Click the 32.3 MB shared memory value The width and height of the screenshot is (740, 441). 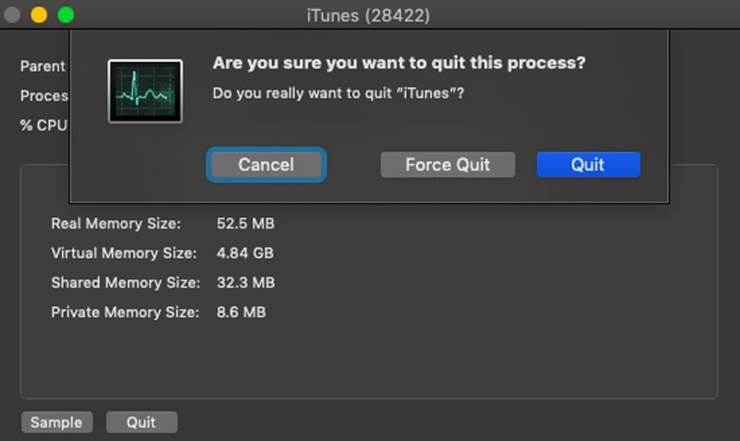click(245, 283)
